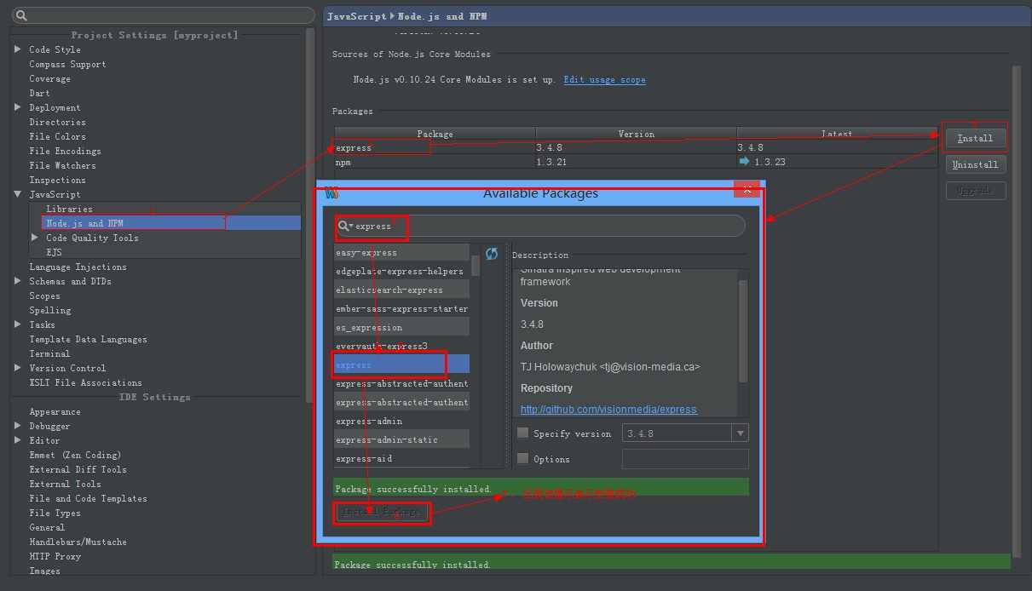This screenshot has width=1032, height=591.
Task: Open File Watchers settings
Action: 62,165
